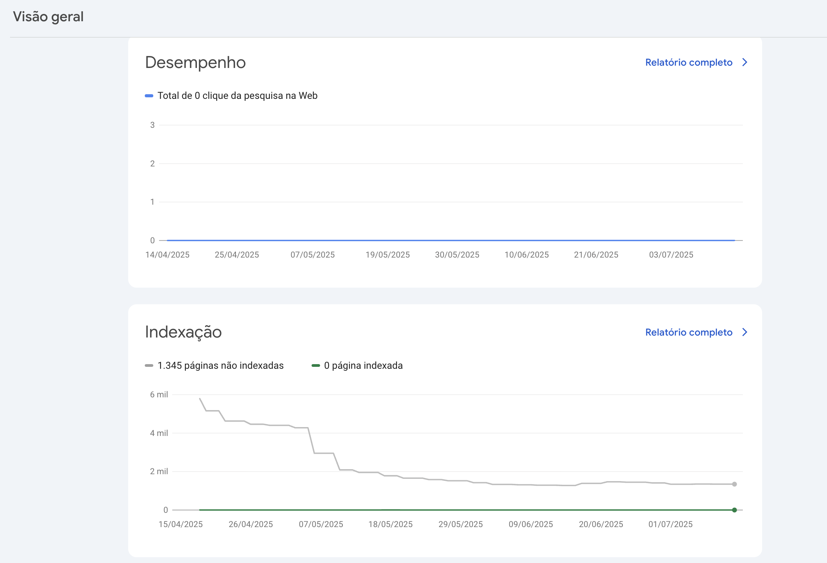Image resolution: width=827 pixels, height=563 pixels.
Task: Click 10/06/2025 date on Desempenho axis
Action: (x=527, y=255)
